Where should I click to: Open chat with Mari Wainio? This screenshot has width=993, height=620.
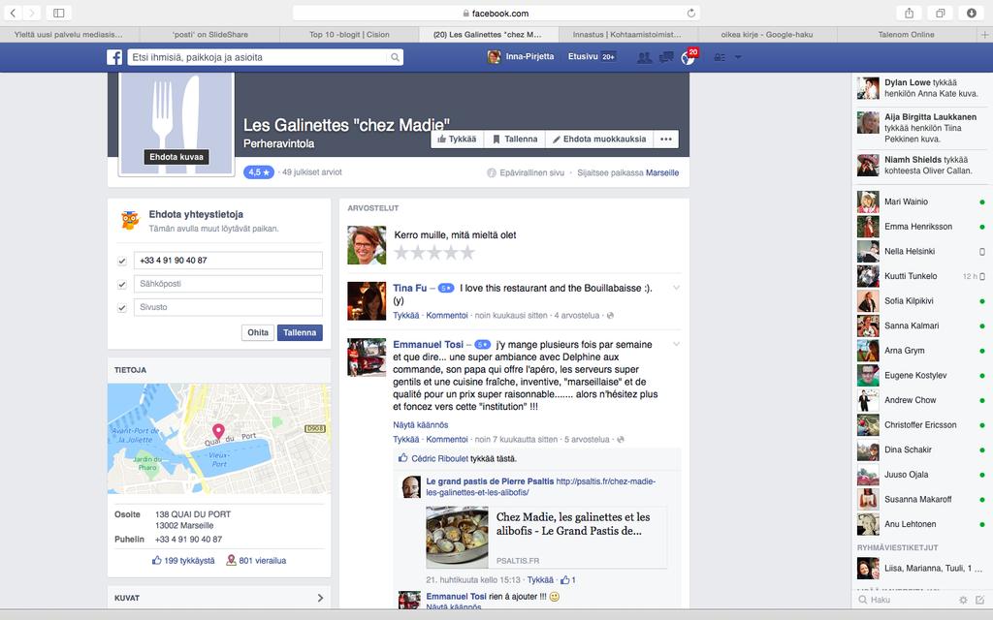point(921,201)
